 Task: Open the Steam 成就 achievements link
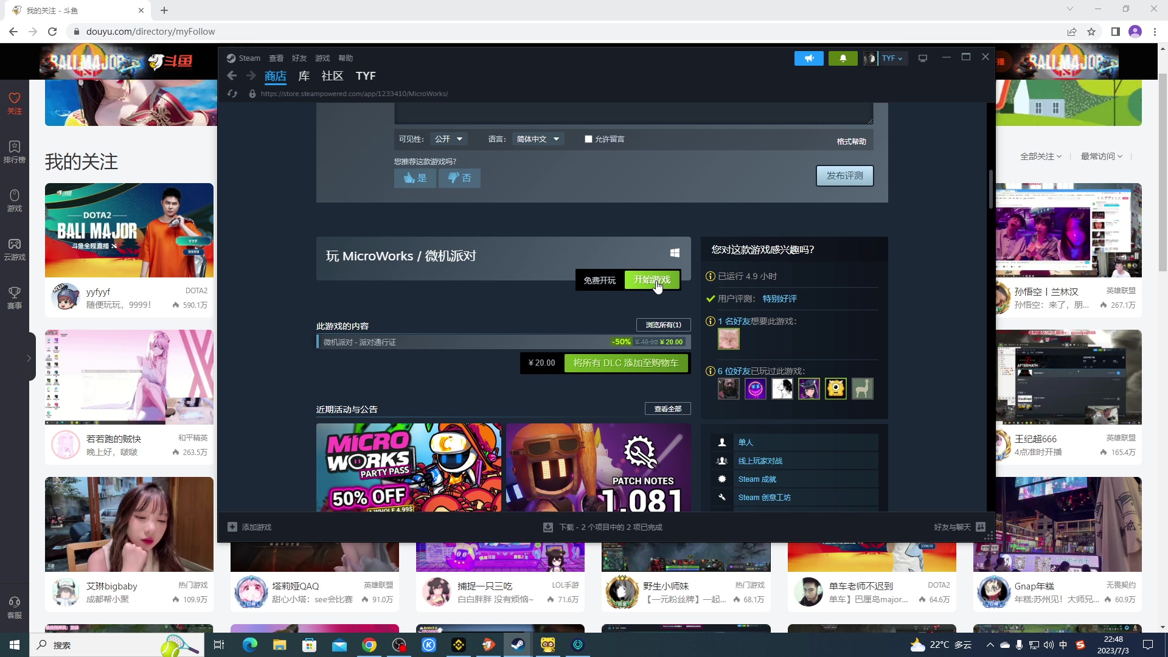pyautogui.click(x=757, y=479)
